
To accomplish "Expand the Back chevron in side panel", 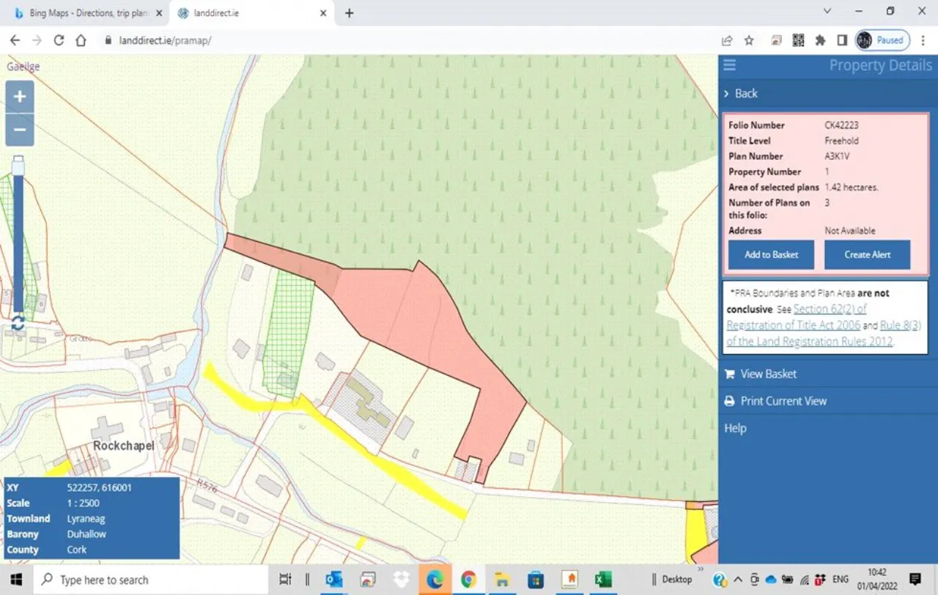I will coord(726,94).
